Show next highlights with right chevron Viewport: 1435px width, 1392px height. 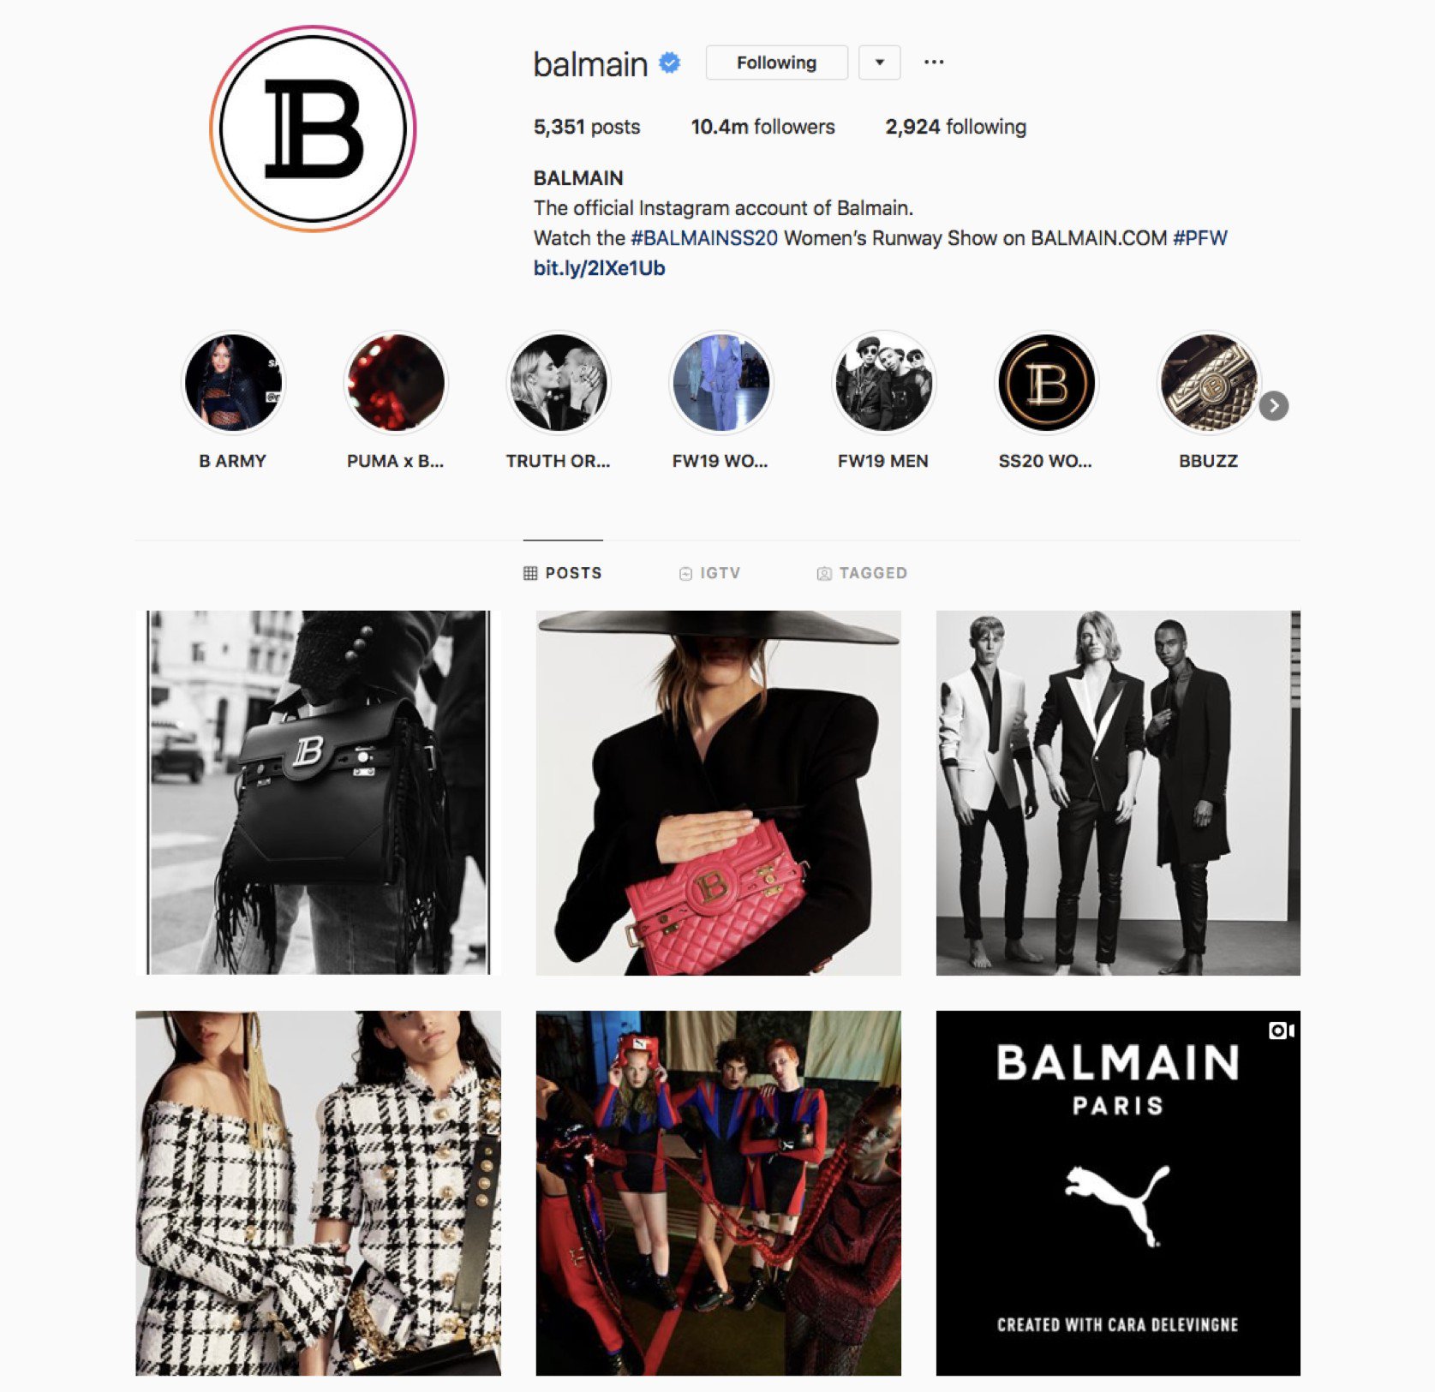pos(1274,406)
